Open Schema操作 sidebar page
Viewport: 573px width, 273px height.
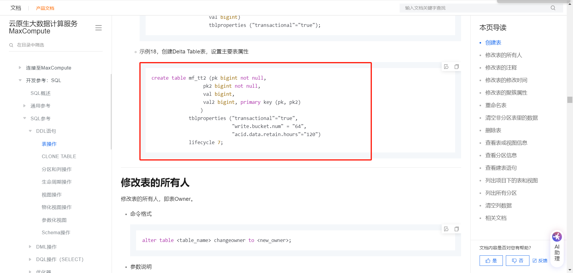56,232
